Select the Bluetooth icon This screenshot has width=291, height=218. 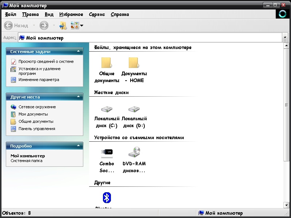(x=107, y=198)
